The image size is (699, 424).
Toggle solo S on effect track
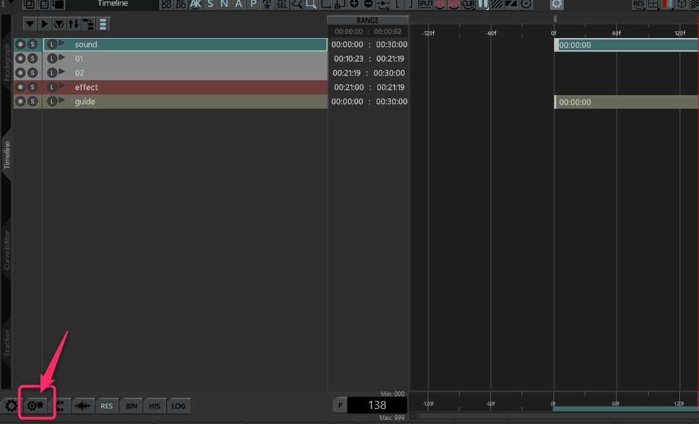pos(33,87)
